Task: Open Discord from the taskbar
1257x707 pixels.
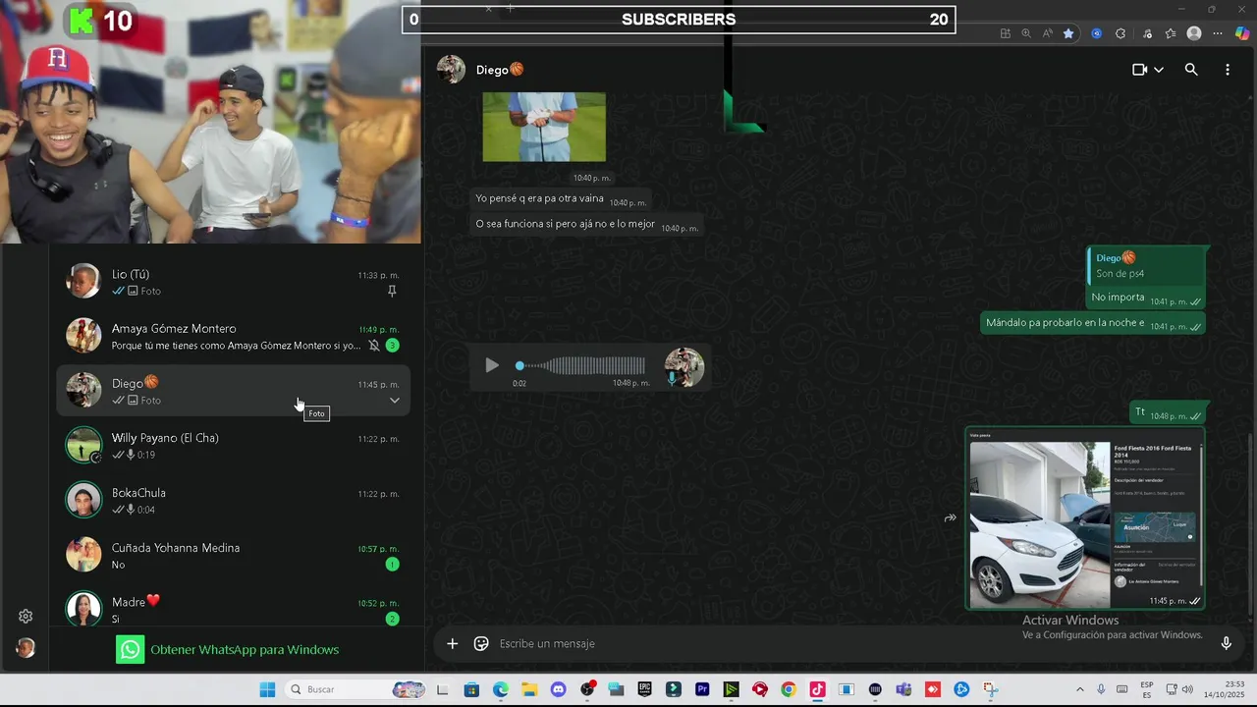Action: (x=558, y=689)
